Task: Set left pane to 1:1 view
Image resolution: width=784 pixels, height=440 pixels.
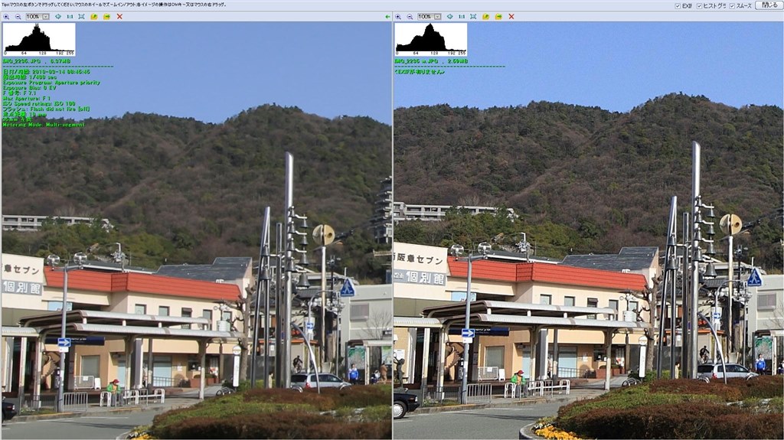Action: (70, 17)
